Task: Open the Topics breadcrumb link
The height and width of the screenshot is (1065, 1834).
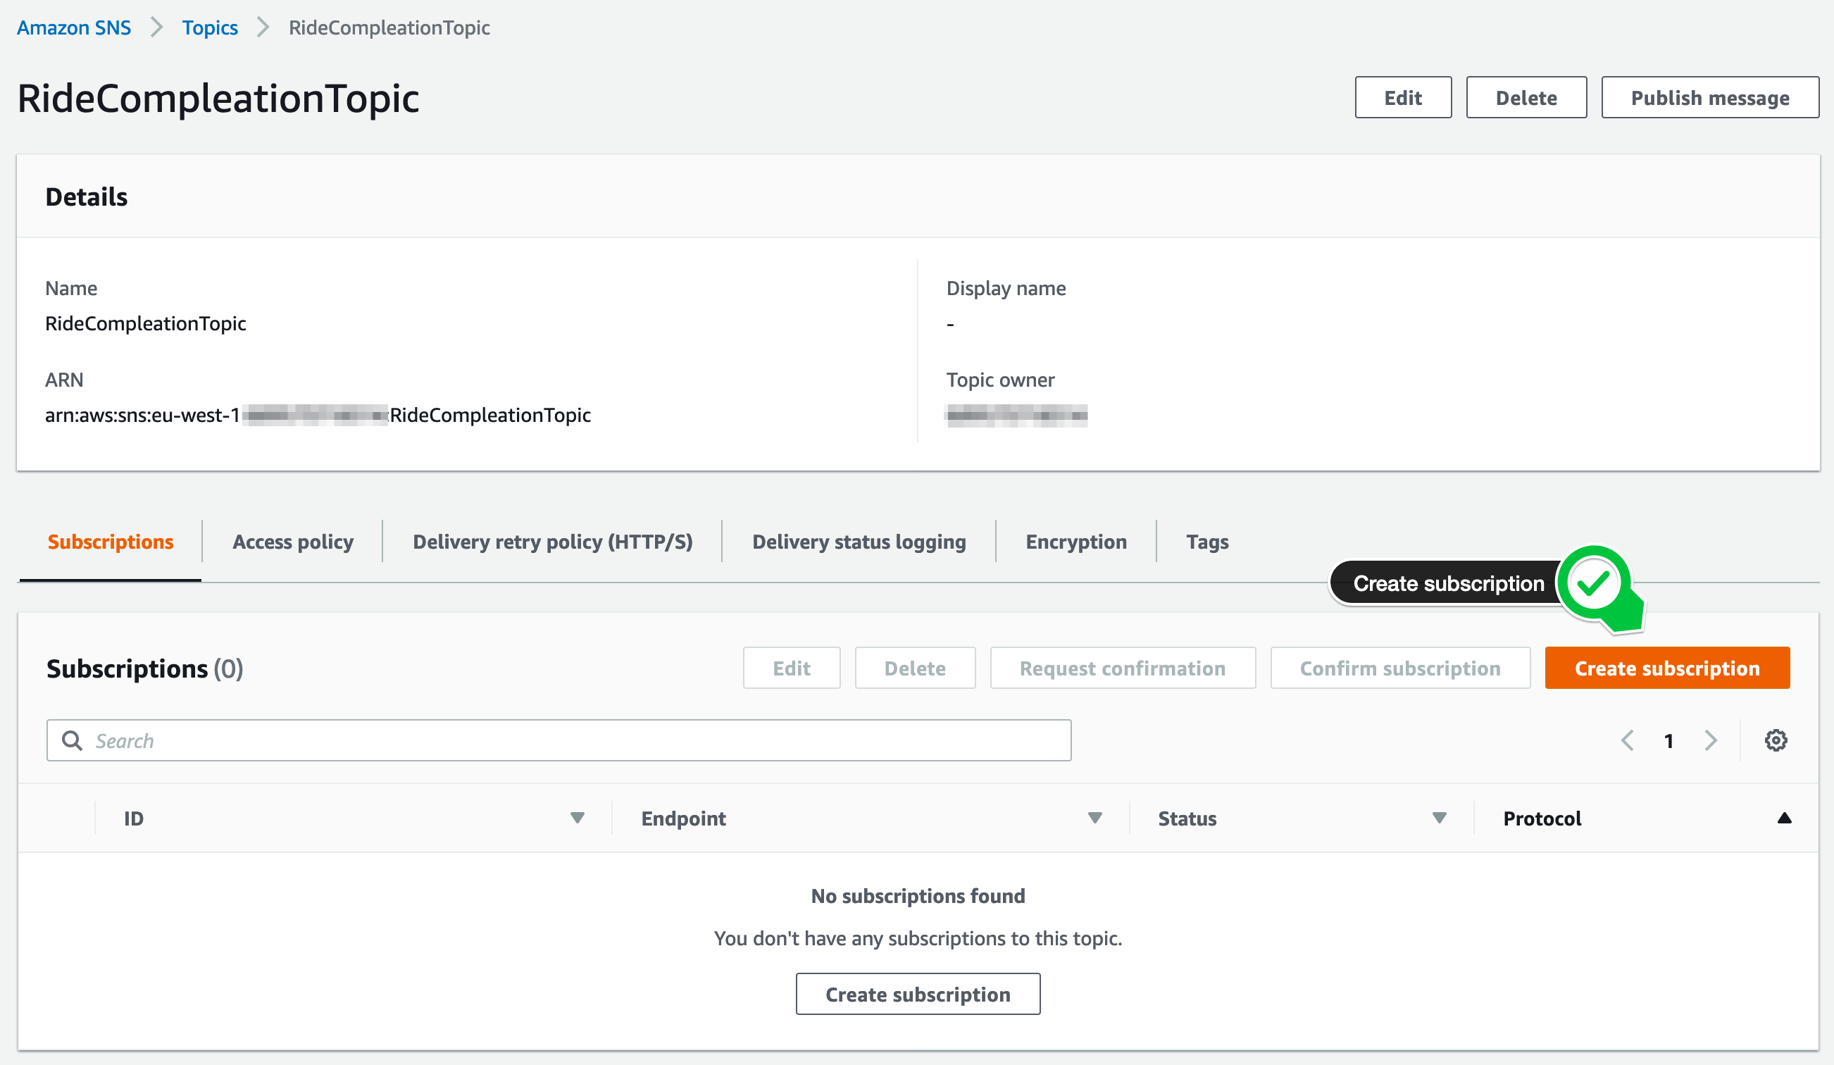Action: tap(210, 27)
